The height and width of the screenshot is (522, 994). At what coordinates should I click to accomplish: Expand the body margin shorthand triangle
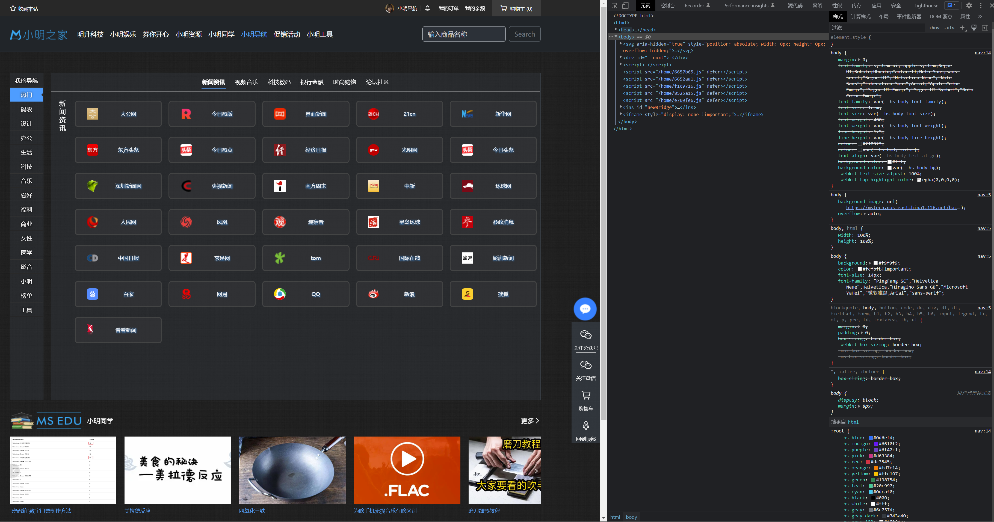pyautogui.click(x=859, y=60)
